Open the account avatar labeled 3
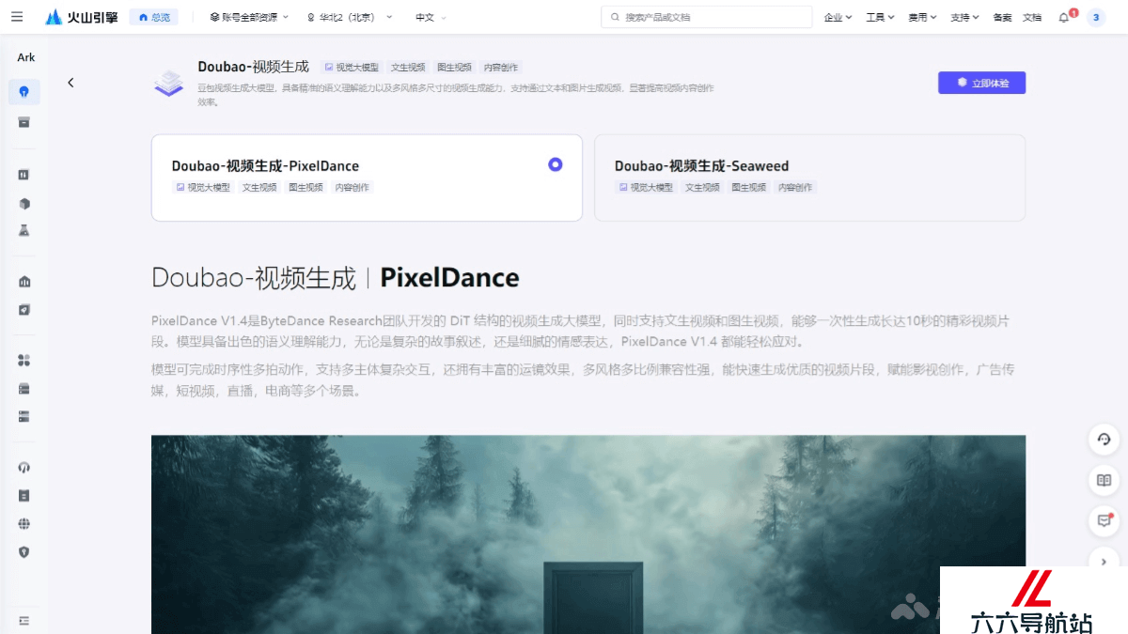Viewport: 1128px width, 634px height. pos(1096,17)
